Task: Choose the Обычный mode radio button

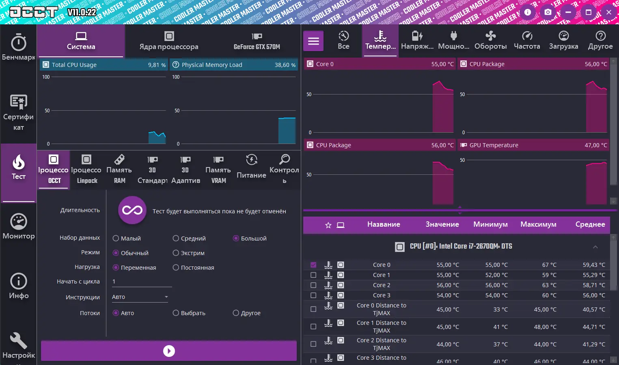Action: (x=116, y=253)
